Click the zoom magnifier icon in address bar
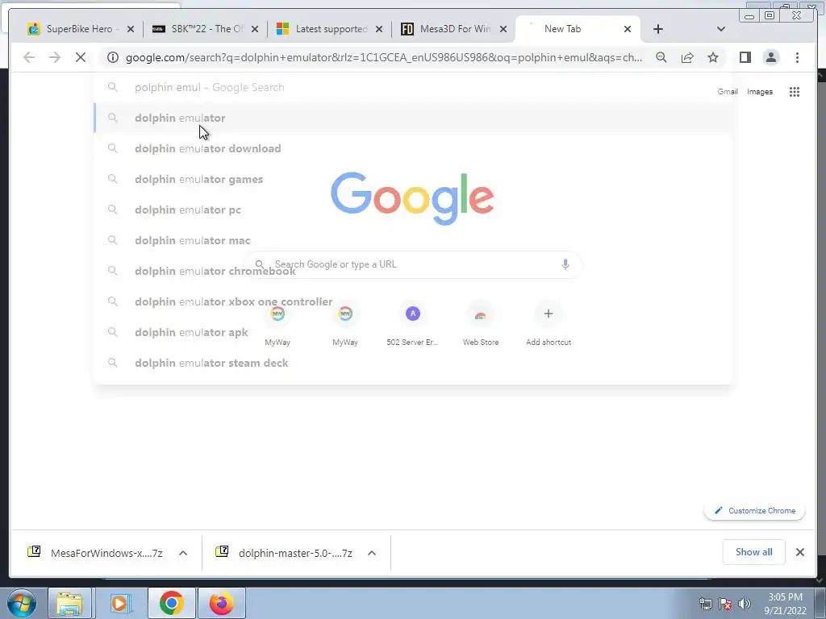 pos(661,57)
